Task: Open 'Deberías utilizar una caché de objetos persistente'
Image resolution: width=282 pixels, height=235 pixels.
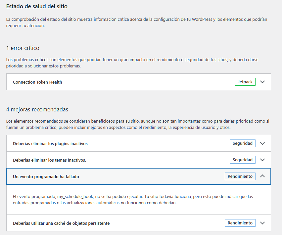Action: coord(61,223)
